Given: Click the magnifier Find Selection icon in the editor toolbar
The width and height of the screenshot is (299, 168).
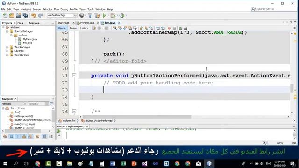Looking at the screenshot, I should [x=115, y=28].
